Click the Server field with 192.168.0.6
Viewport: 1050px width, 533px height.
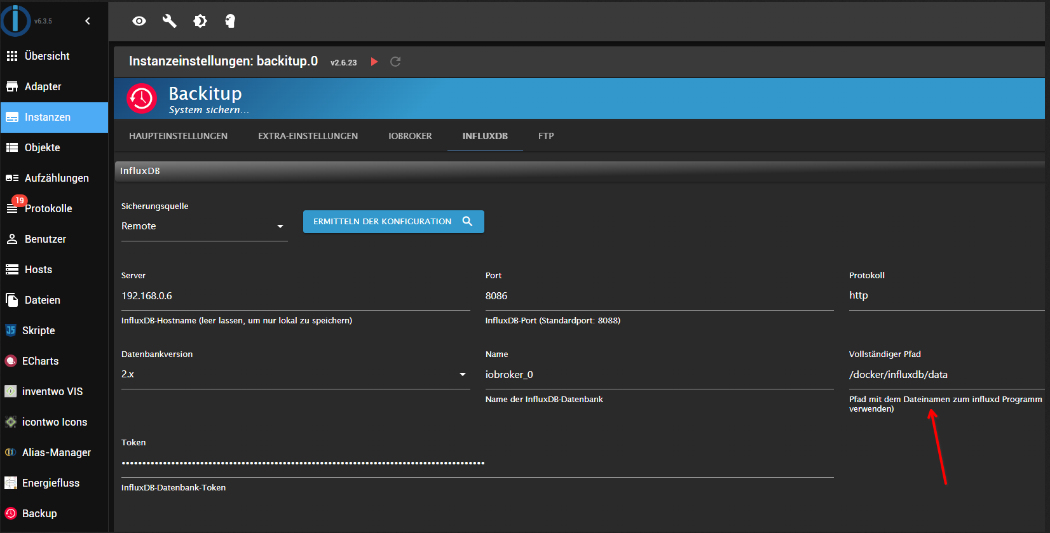(296, 296)
